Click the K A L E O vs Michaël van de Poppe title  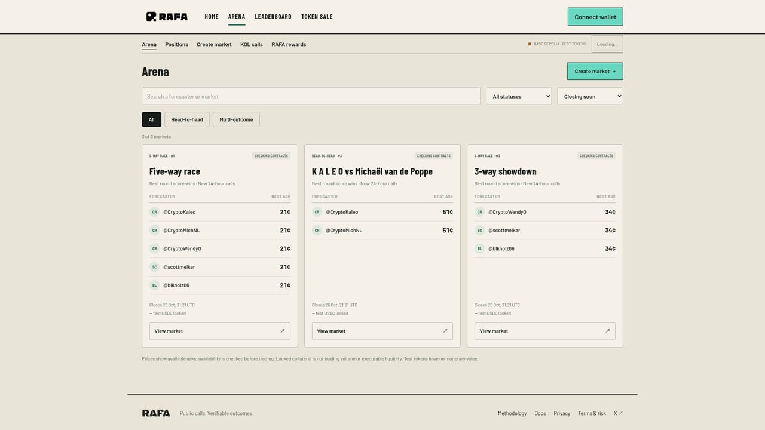pyautogui.click(x=372, y=171)
